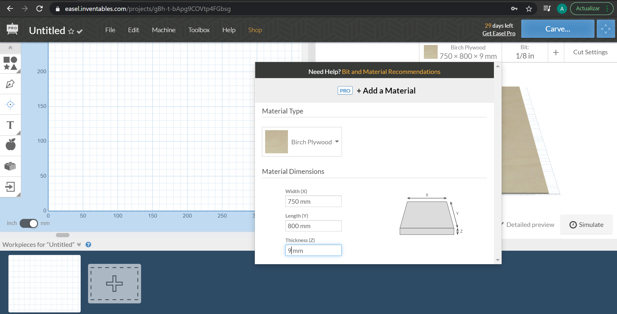Viewport: 617px width, 314px height.
Task: Click the Birch Plywood material summary
Action: pos(460,52)
